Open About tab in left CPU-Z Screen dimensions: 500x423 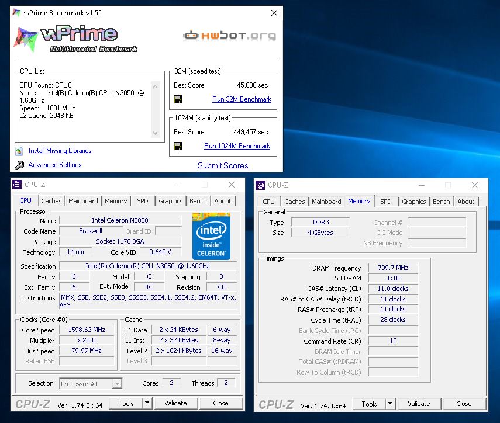coord(223,201)
